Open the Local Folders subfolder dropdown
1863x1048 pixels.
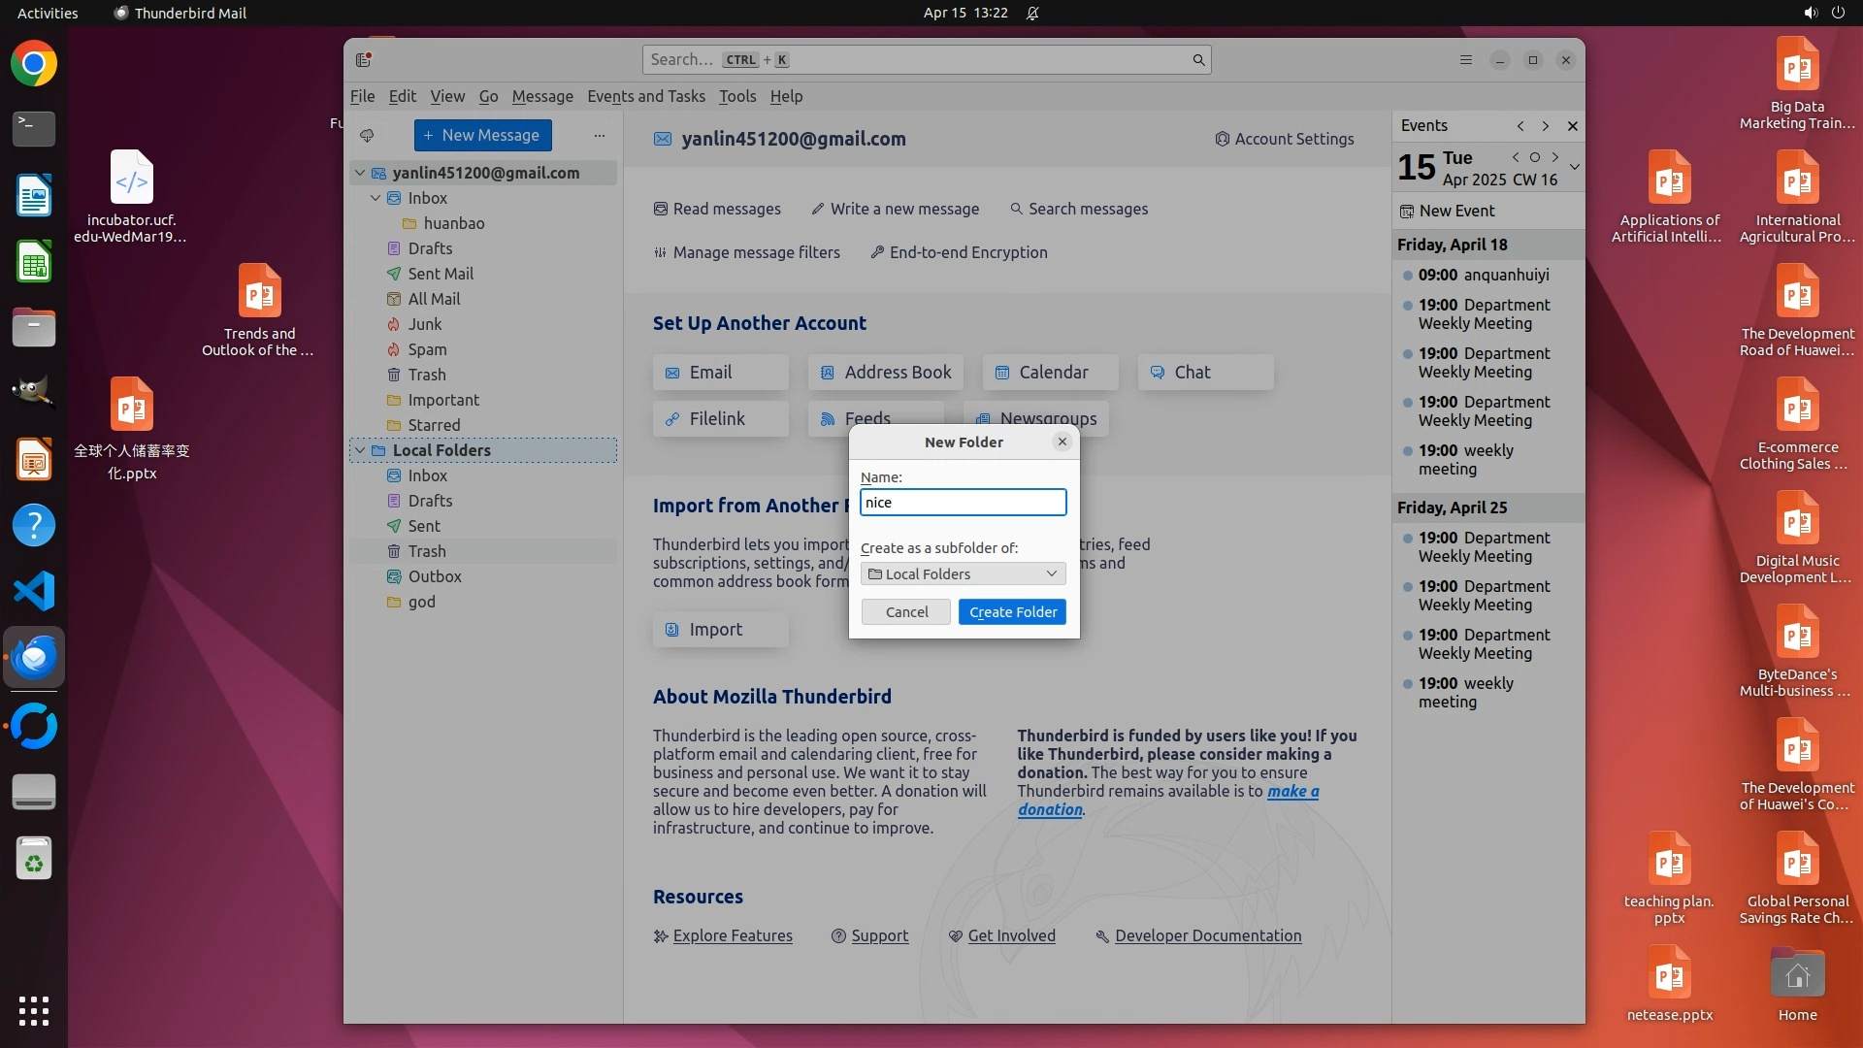click(x=963, y=574)
